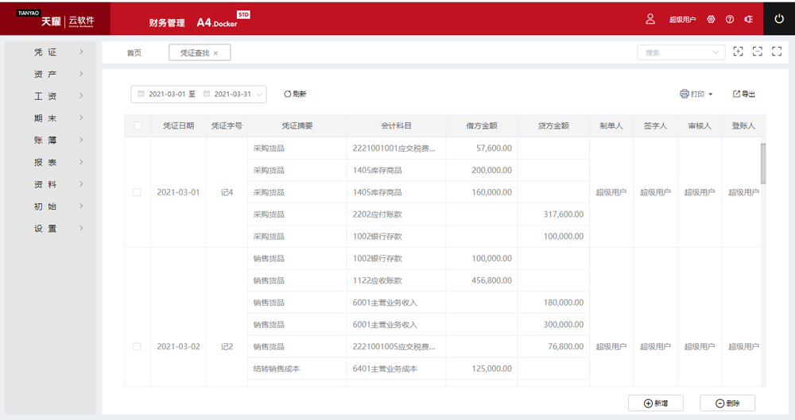
Task: Open help with the question mark icon
Action: pyautogui.click(x=730, y=19)
